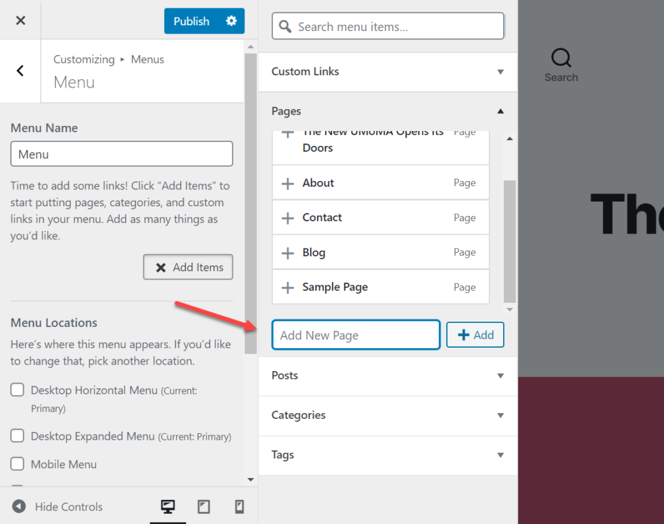Click the customizer panel scroll-down arrow
Viewport: 664px width, 524px height.
[251, 479]
